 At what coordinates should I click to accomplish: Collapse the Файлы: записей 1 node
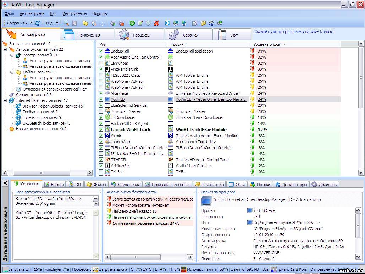[12, 72]
